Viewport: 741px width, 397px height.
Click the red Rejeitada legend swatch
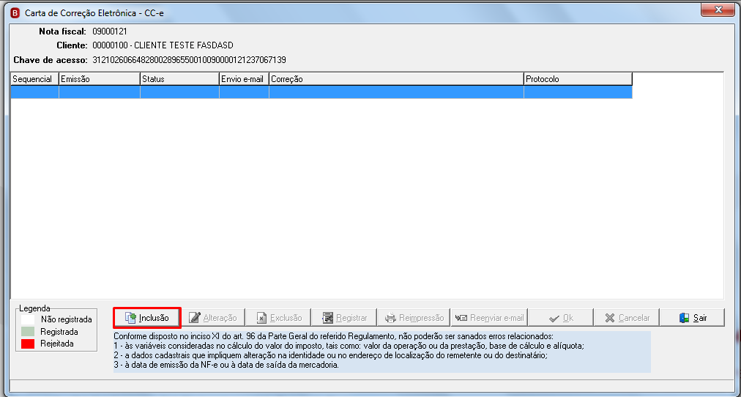[28, 344]
